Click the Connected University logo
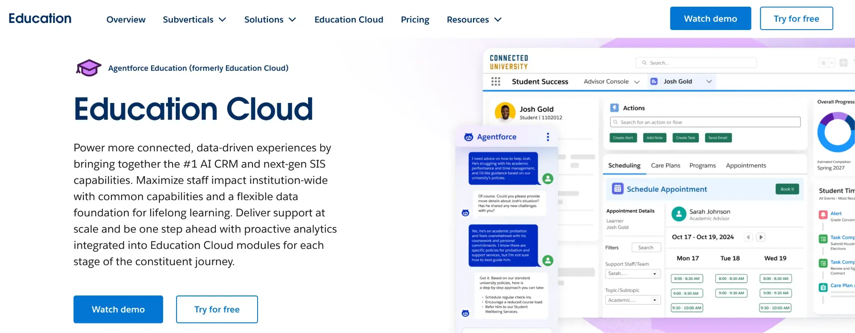 [509, 62]
